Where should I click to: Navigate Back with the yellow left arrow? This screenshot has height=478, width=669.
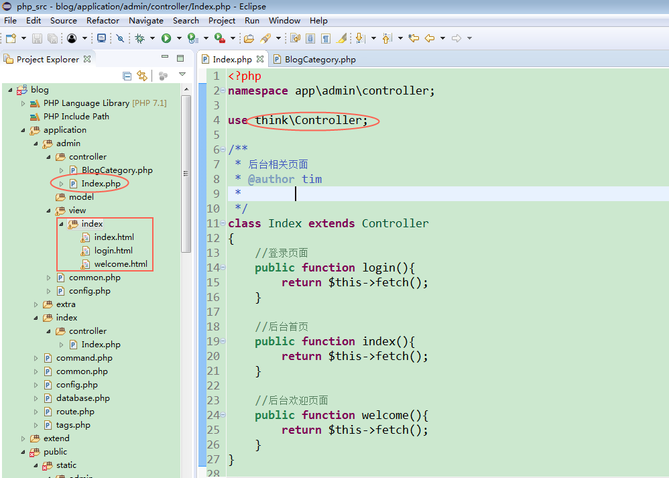point(430,38)
